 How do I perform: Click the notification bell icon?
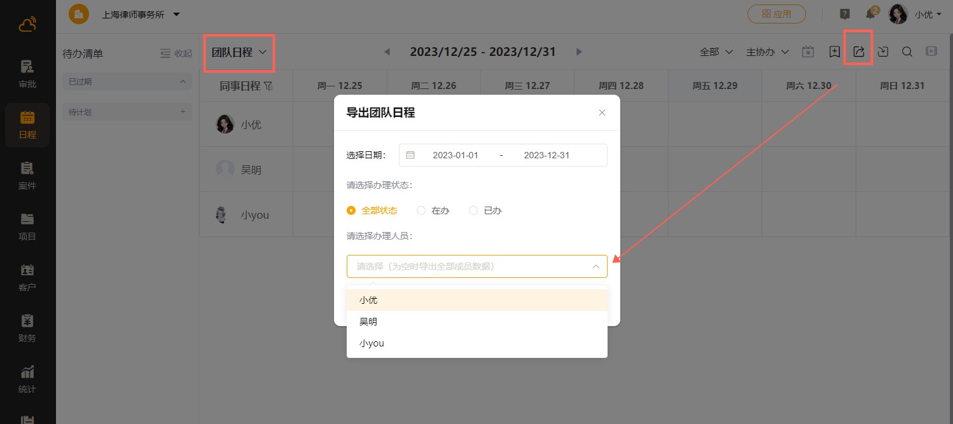(x=870, y=14)
